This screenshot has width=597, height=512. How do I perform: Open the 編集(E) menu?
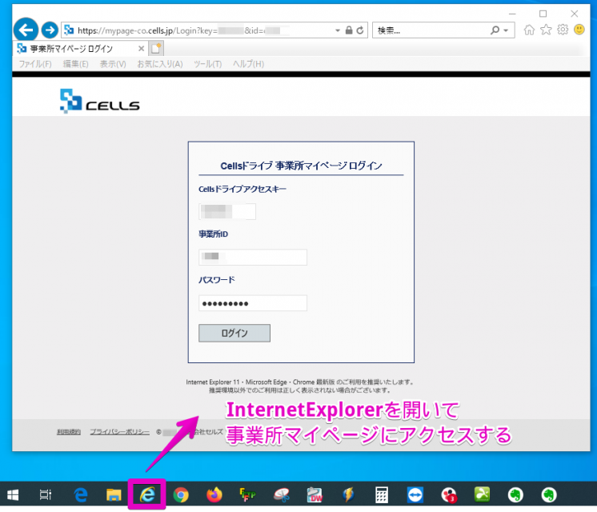click(x=75, y=64)
